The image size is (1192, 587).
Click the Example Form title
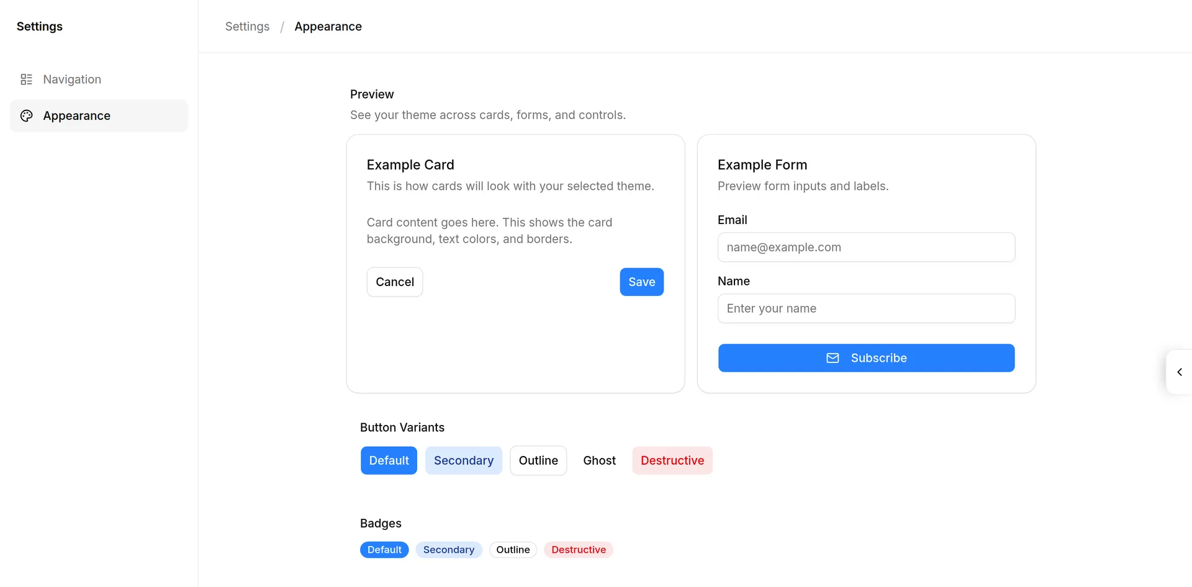coord(762,165)
